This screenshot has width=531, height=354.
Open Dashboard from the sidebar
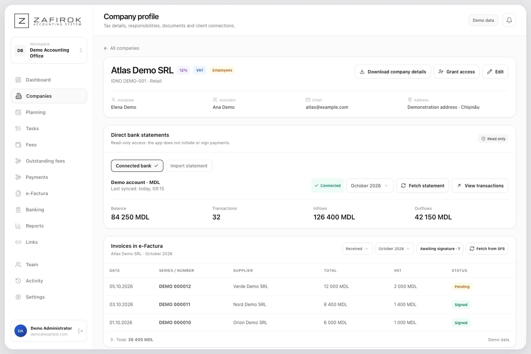(x=49, y=80)
